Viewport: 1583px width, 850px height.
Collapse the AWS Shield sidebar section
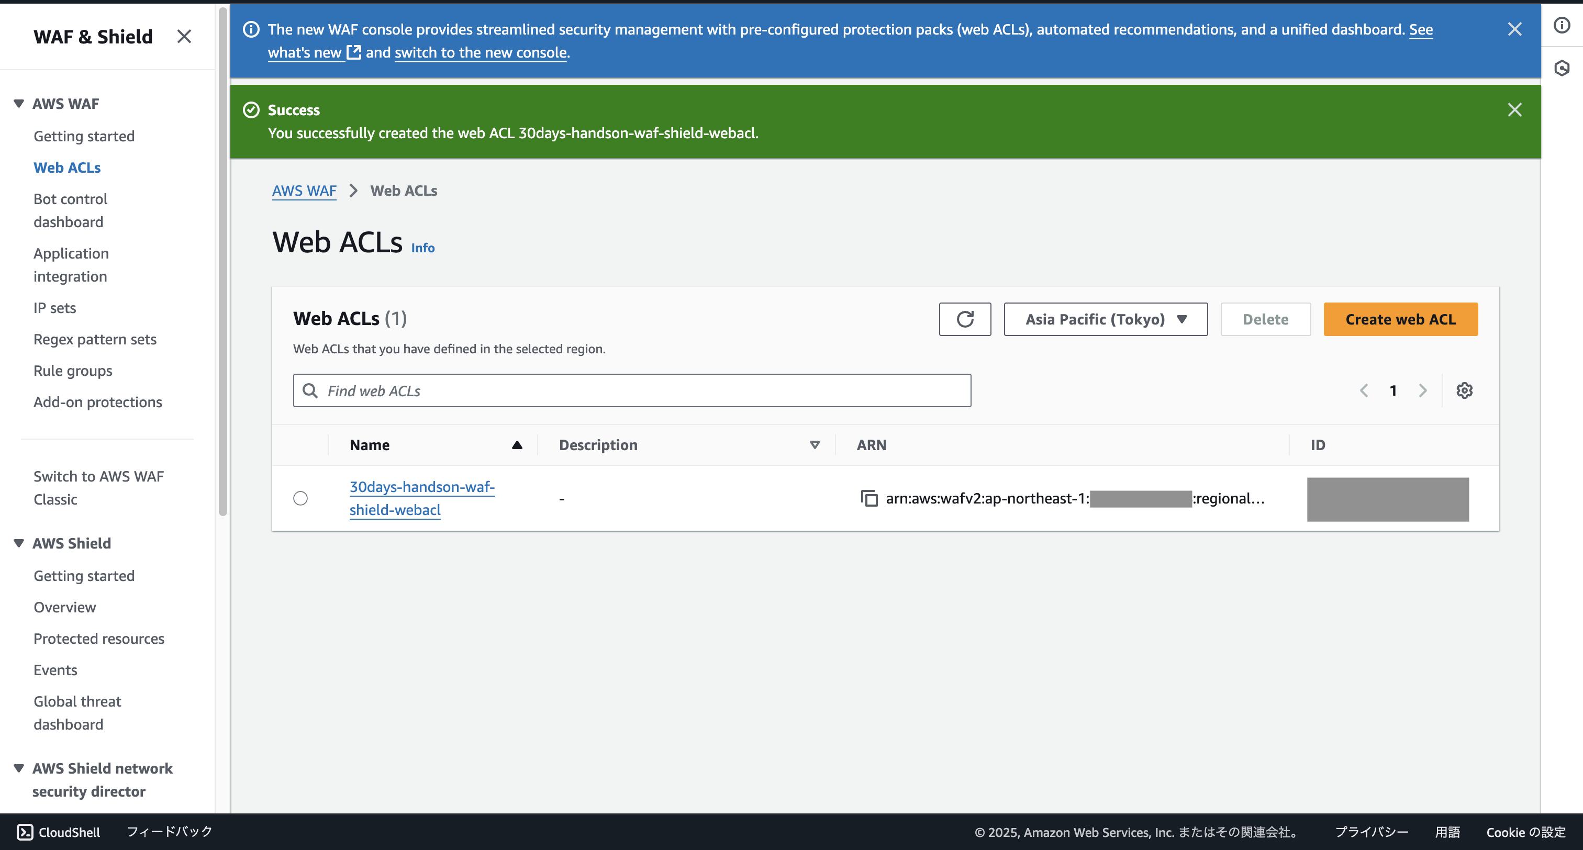(x=19, y=543)
